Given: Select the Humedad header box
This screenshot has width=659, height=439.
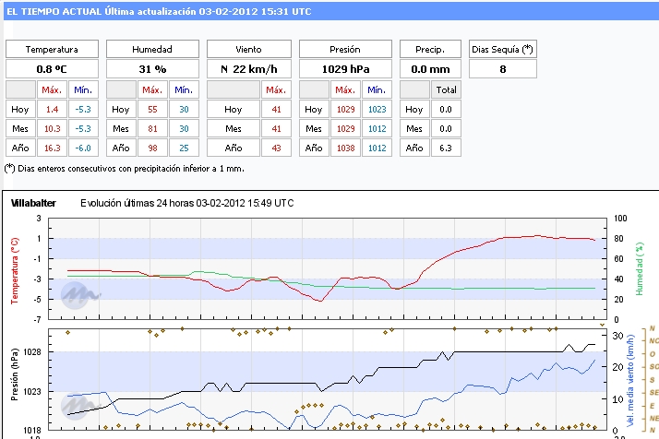Looking at the screenshot, I should 152,49.
